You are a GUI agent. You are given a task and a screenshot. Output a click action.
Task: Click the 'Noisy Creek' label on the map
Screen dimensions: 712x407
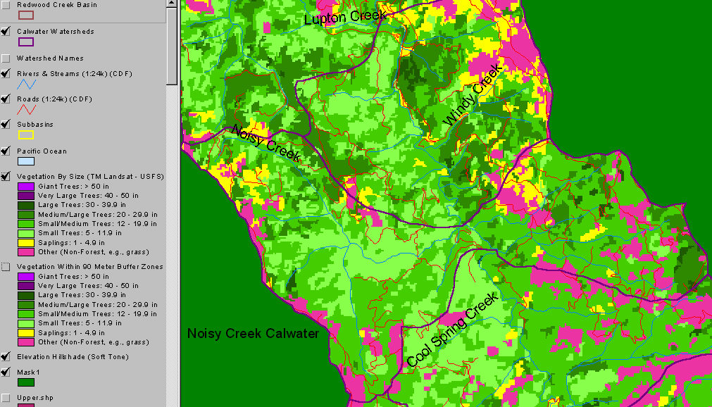pyautogui.click(x=266, y=143)
